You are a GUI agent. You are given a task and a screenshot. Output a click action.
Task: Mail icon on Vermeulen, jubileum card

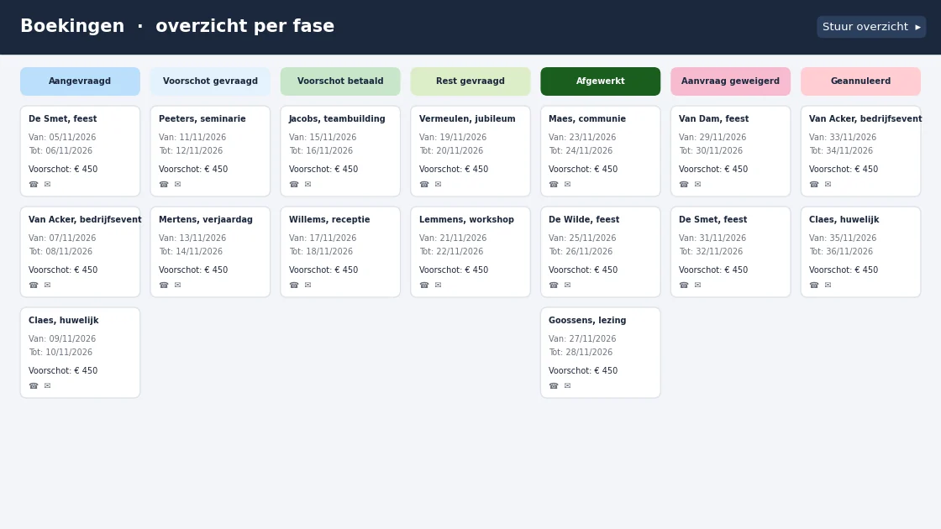click(438, 184)
